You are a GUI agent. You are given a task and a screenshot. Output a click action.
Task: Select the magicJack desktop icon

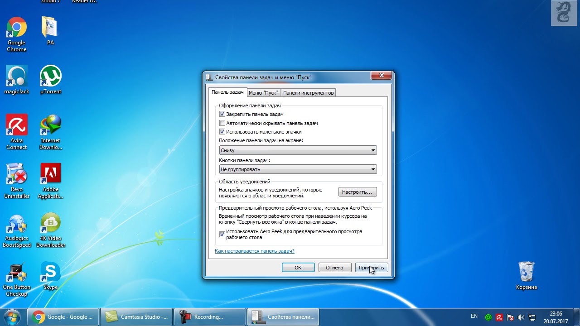pyautogui.click(x=17, y=80)
